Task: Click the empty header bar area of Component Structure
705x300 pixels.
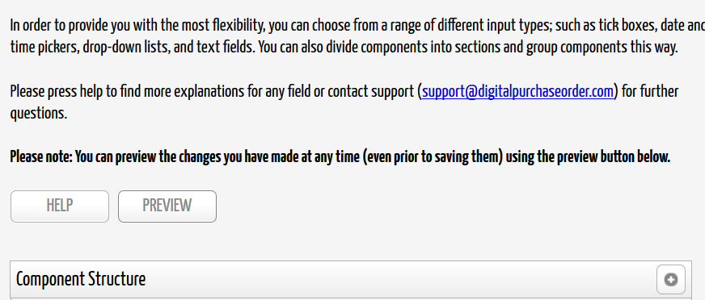Action: [400, 280]
